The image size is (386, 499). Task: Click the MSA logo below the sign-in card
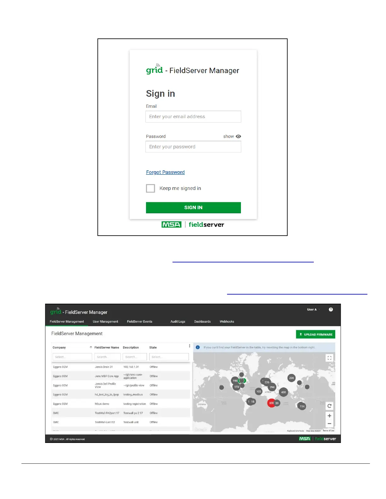coord(171,225)
